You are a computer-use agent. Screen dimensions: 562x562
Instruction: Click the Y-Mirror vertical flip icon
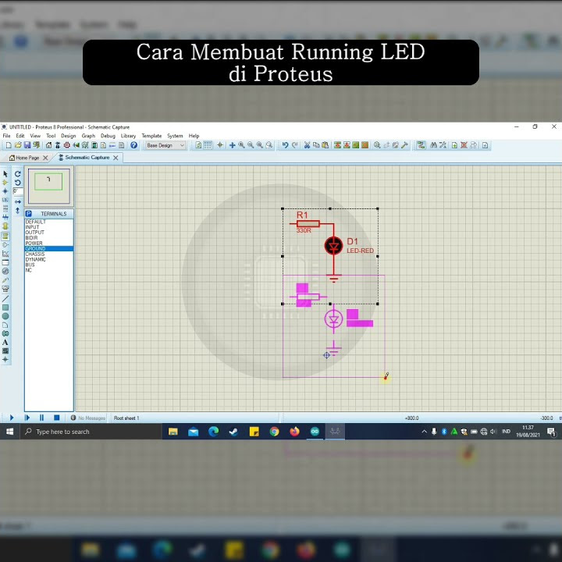tap(17, 211)
